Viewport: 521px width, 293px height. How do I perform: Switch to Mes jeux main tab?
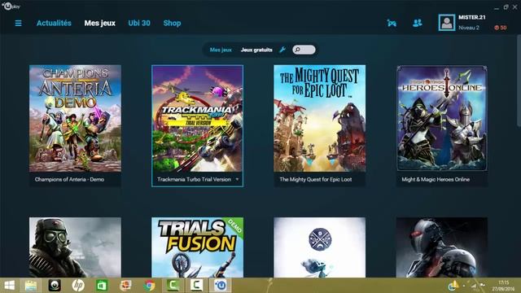(x=99, y=23)
